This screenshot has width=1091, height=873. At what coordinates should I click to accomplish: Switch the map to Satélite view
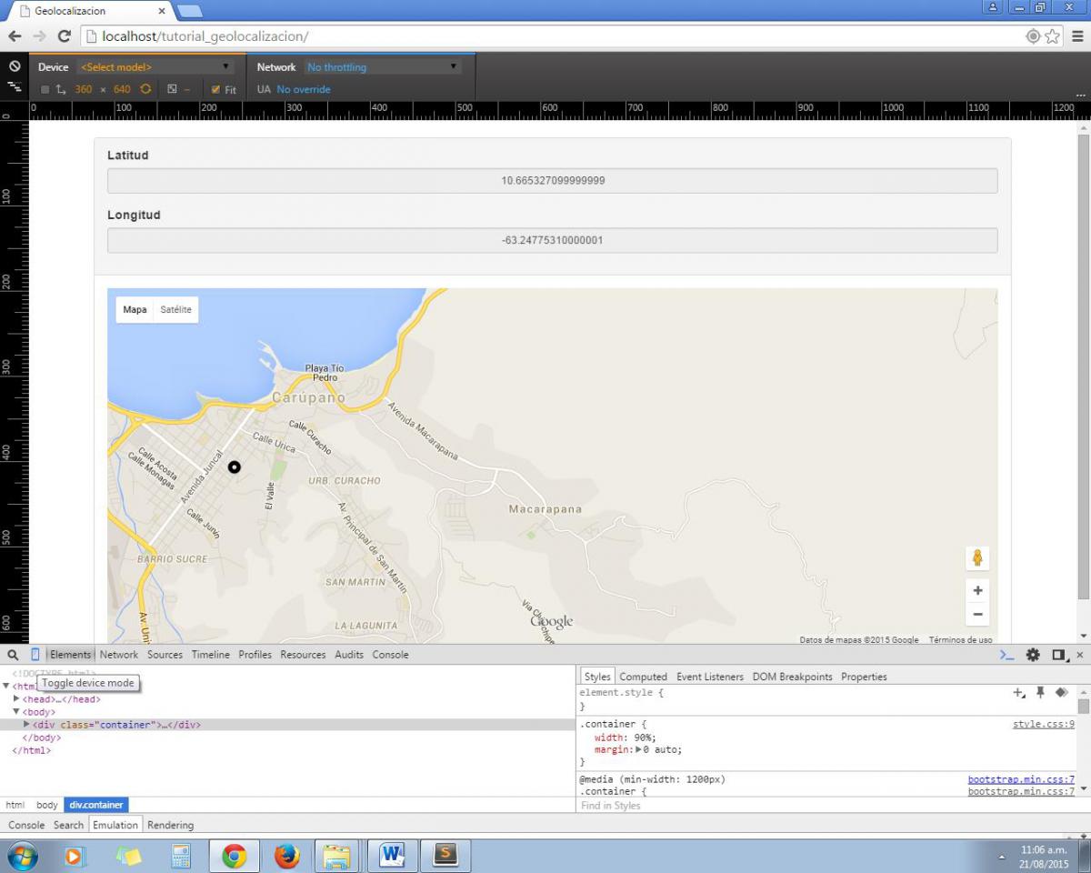point(175,310)
